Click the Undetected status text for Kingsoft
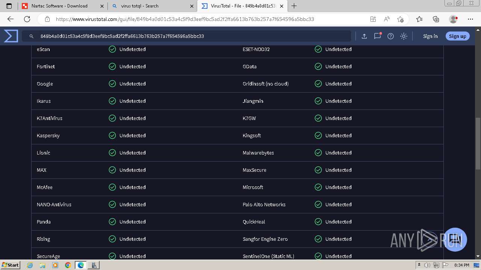The height and width of the screenshot is (270, 481). coord(338,135)
